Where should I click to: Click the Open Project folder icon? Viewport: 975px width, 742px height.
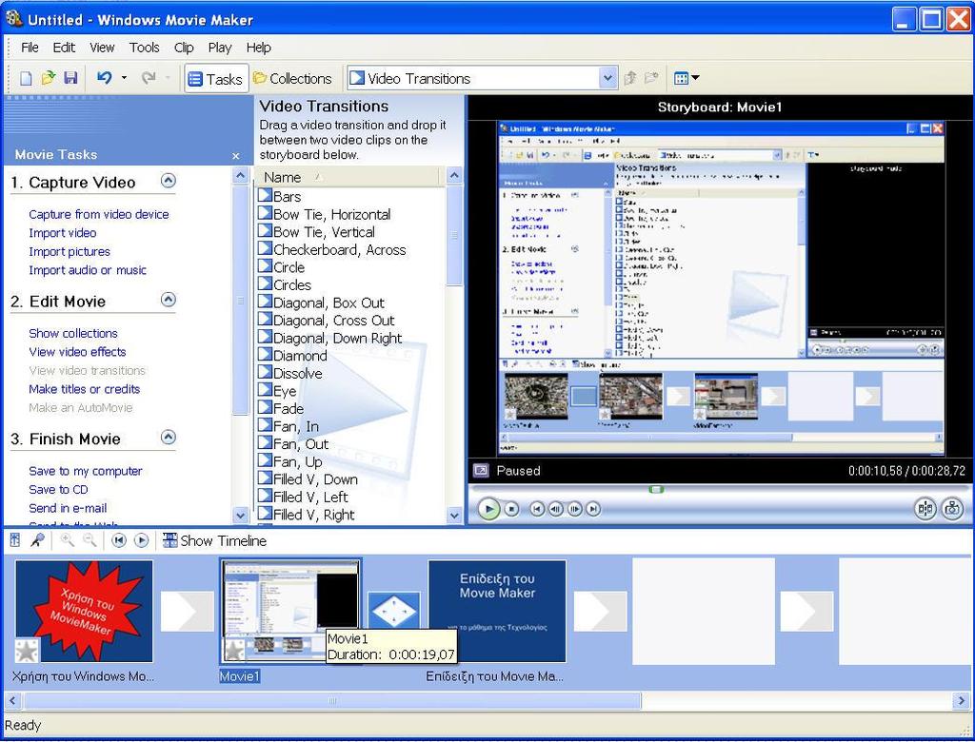pos(48,78)
